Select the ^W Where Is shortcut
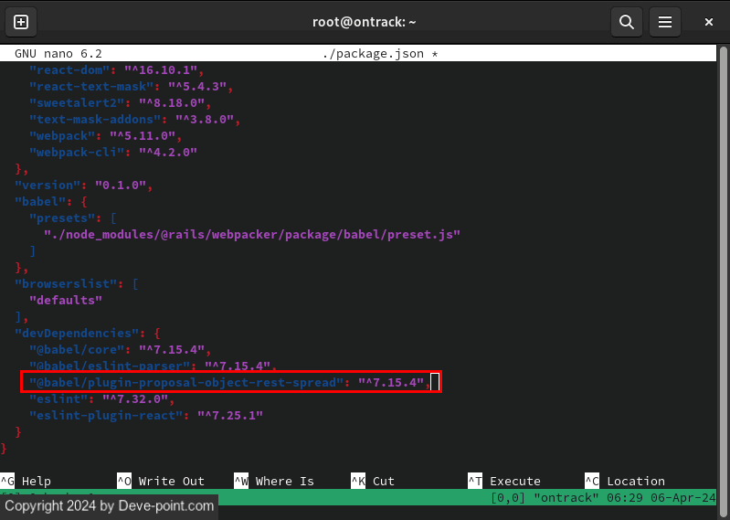 coord(274,481)
